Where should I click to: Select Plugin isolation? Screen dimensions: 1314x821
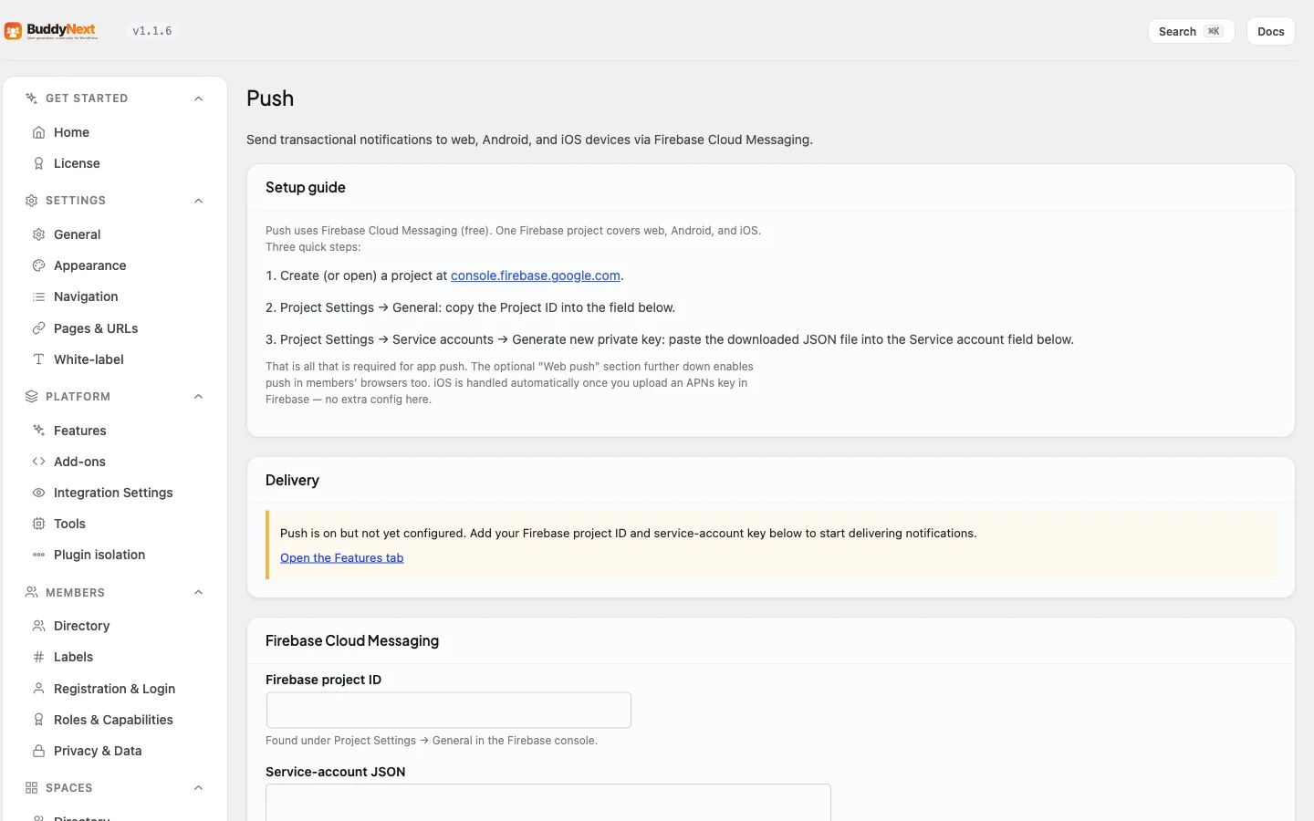115,555
